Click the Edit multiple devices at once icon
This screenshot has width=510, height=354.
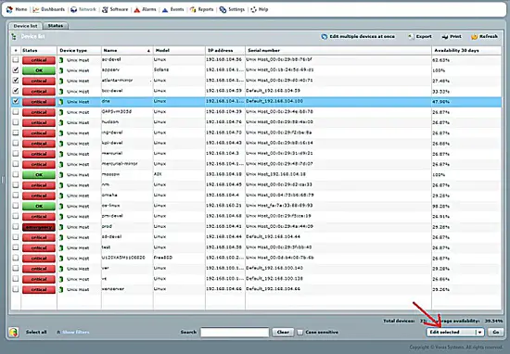(324, 37)
